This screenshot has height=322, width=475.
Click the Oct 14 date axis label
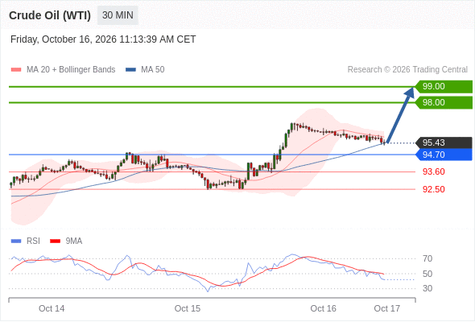[x=52, y=308]
